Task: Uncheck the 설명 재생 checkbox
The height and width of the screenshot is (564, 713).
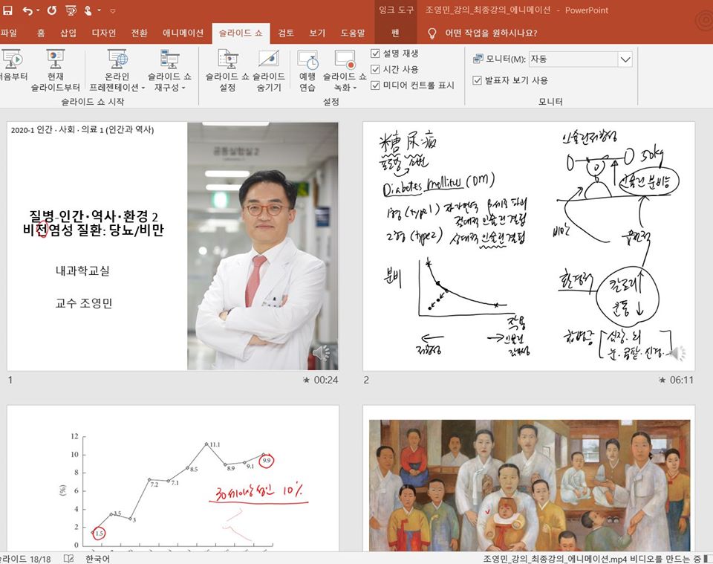Action: tap(376, 54)
